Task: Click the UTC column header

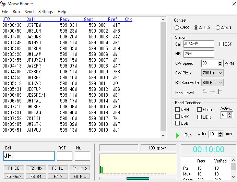Action: [6, 19]
